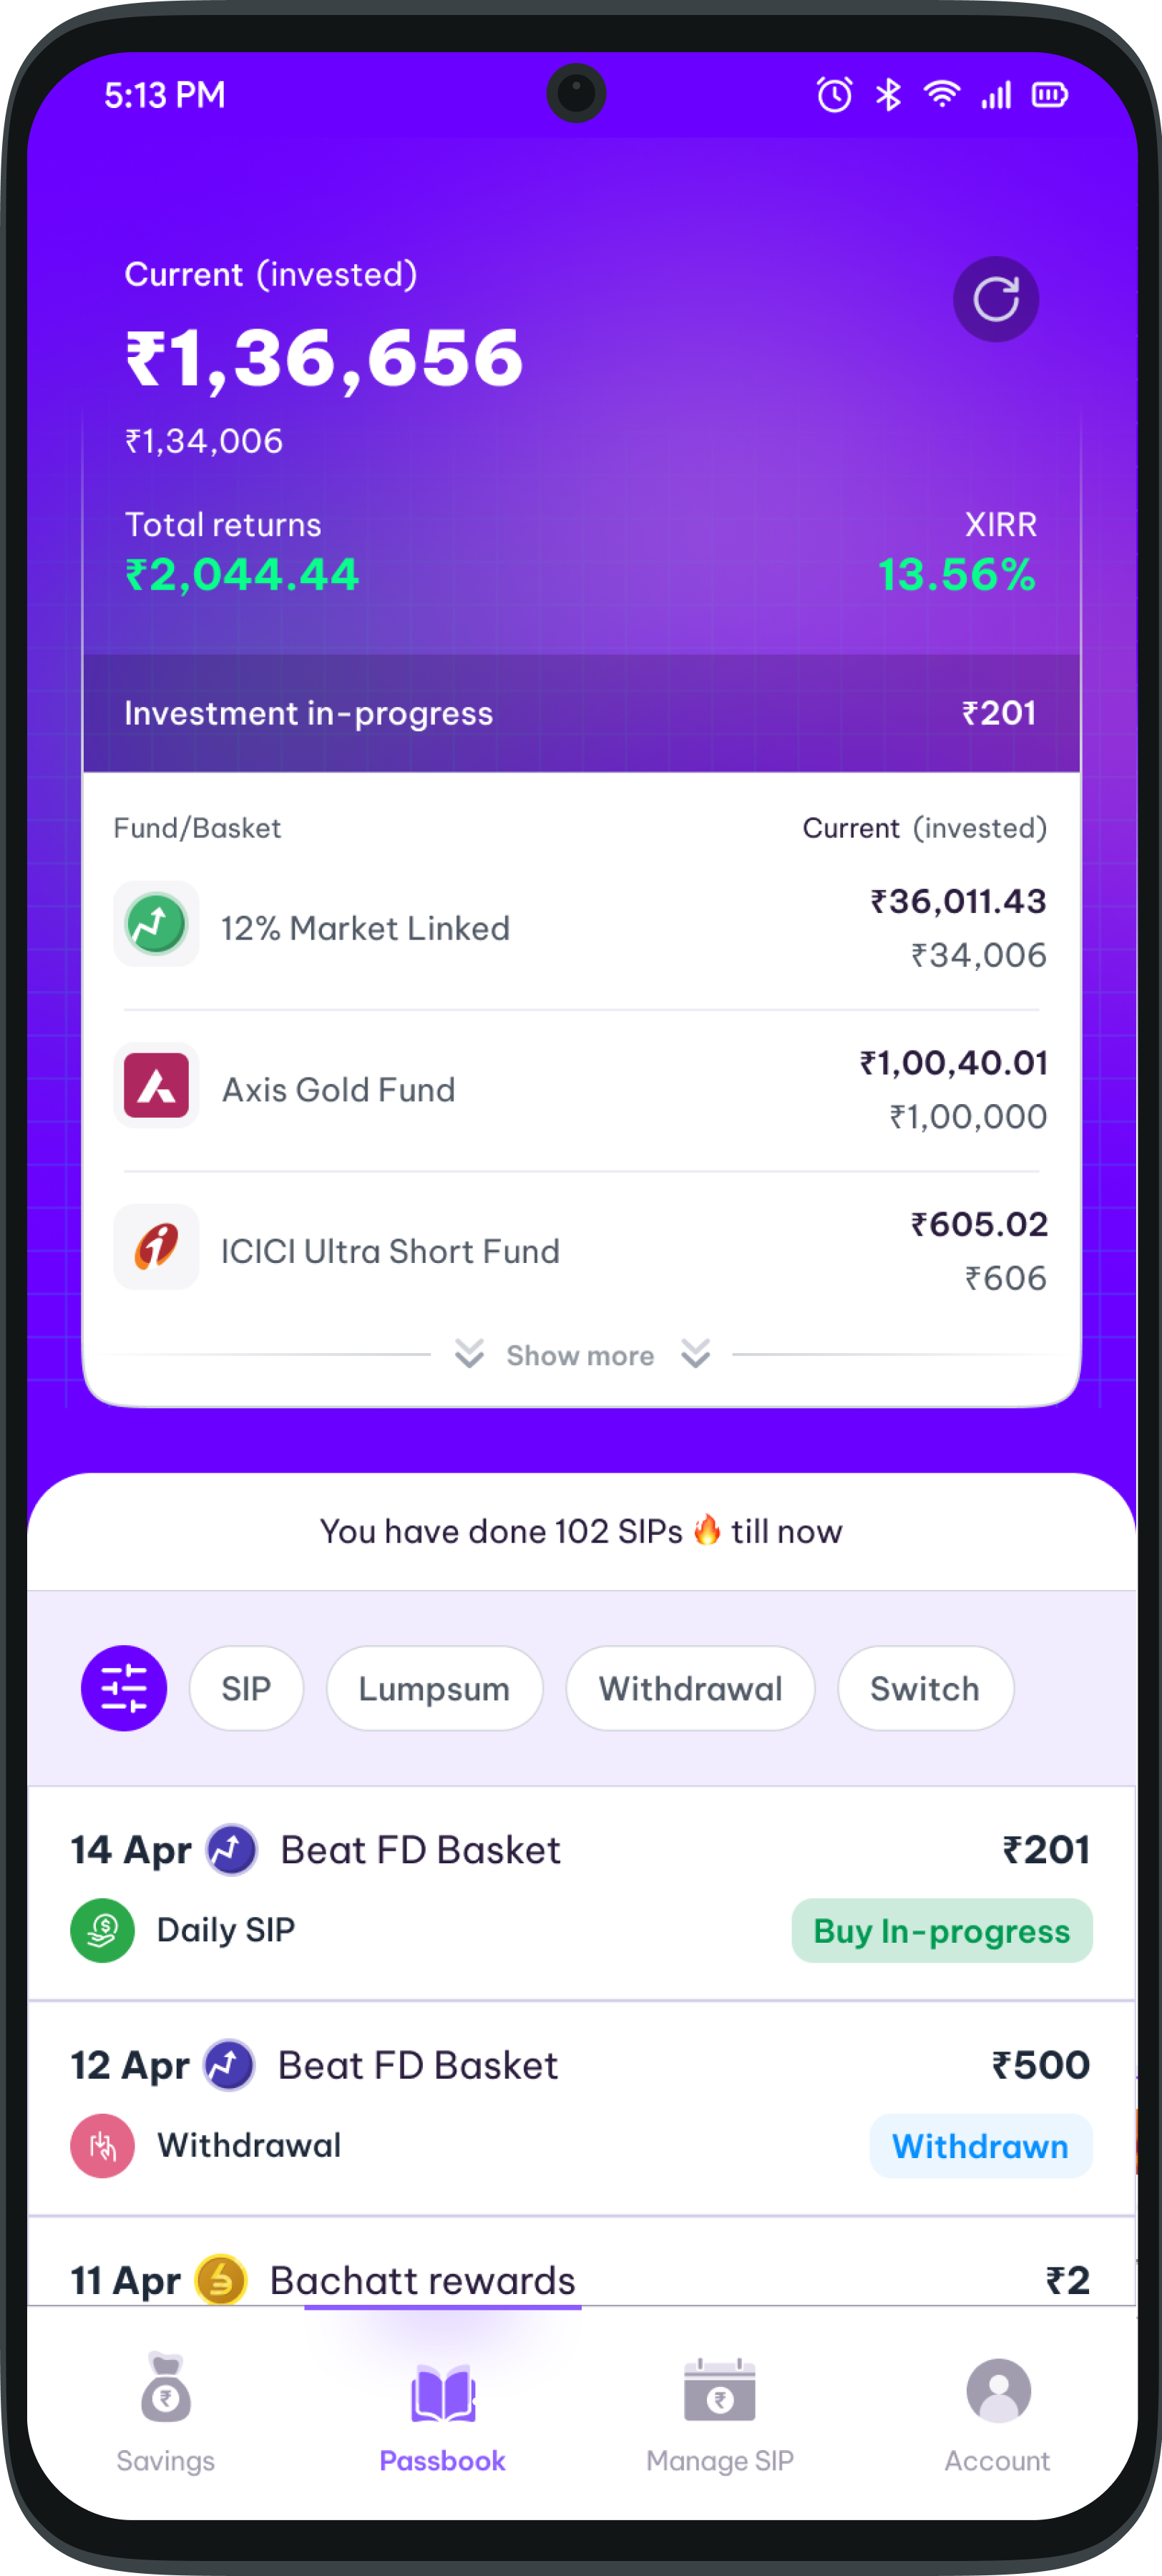The image size is (1162, 2576).
Task: Tap the refresh portfolio icon
Action: point(996,299)
